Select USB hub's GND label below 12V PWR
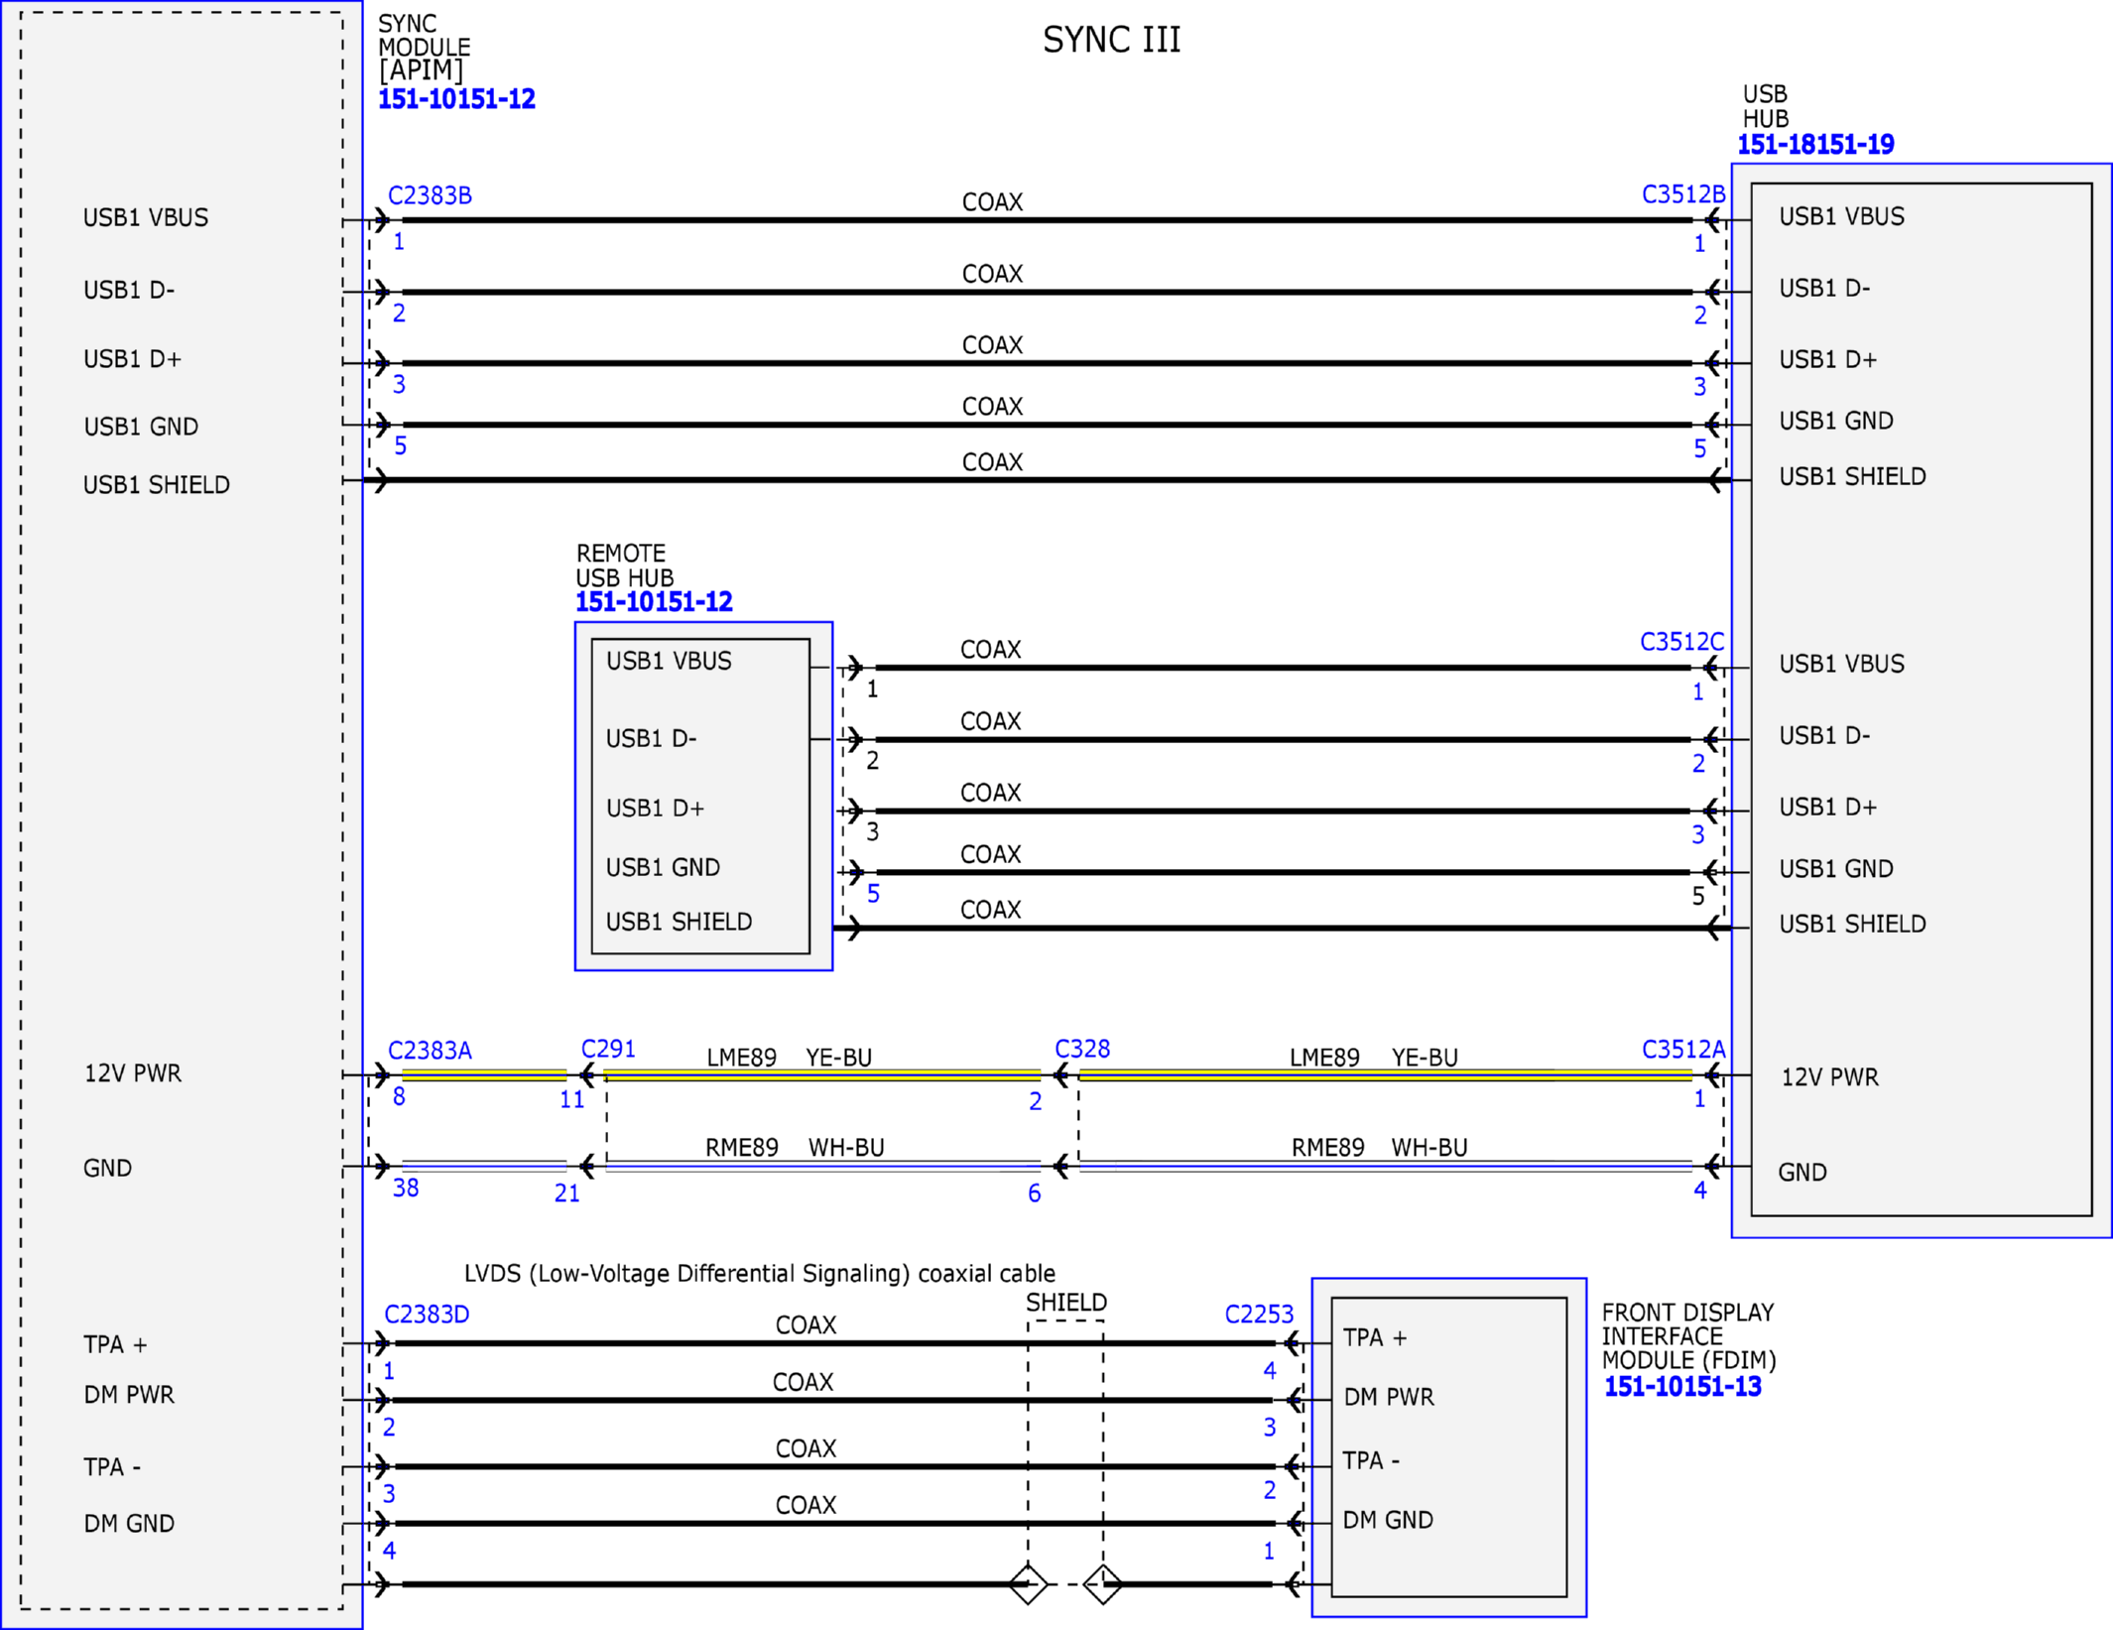 pos(1802,1173)
